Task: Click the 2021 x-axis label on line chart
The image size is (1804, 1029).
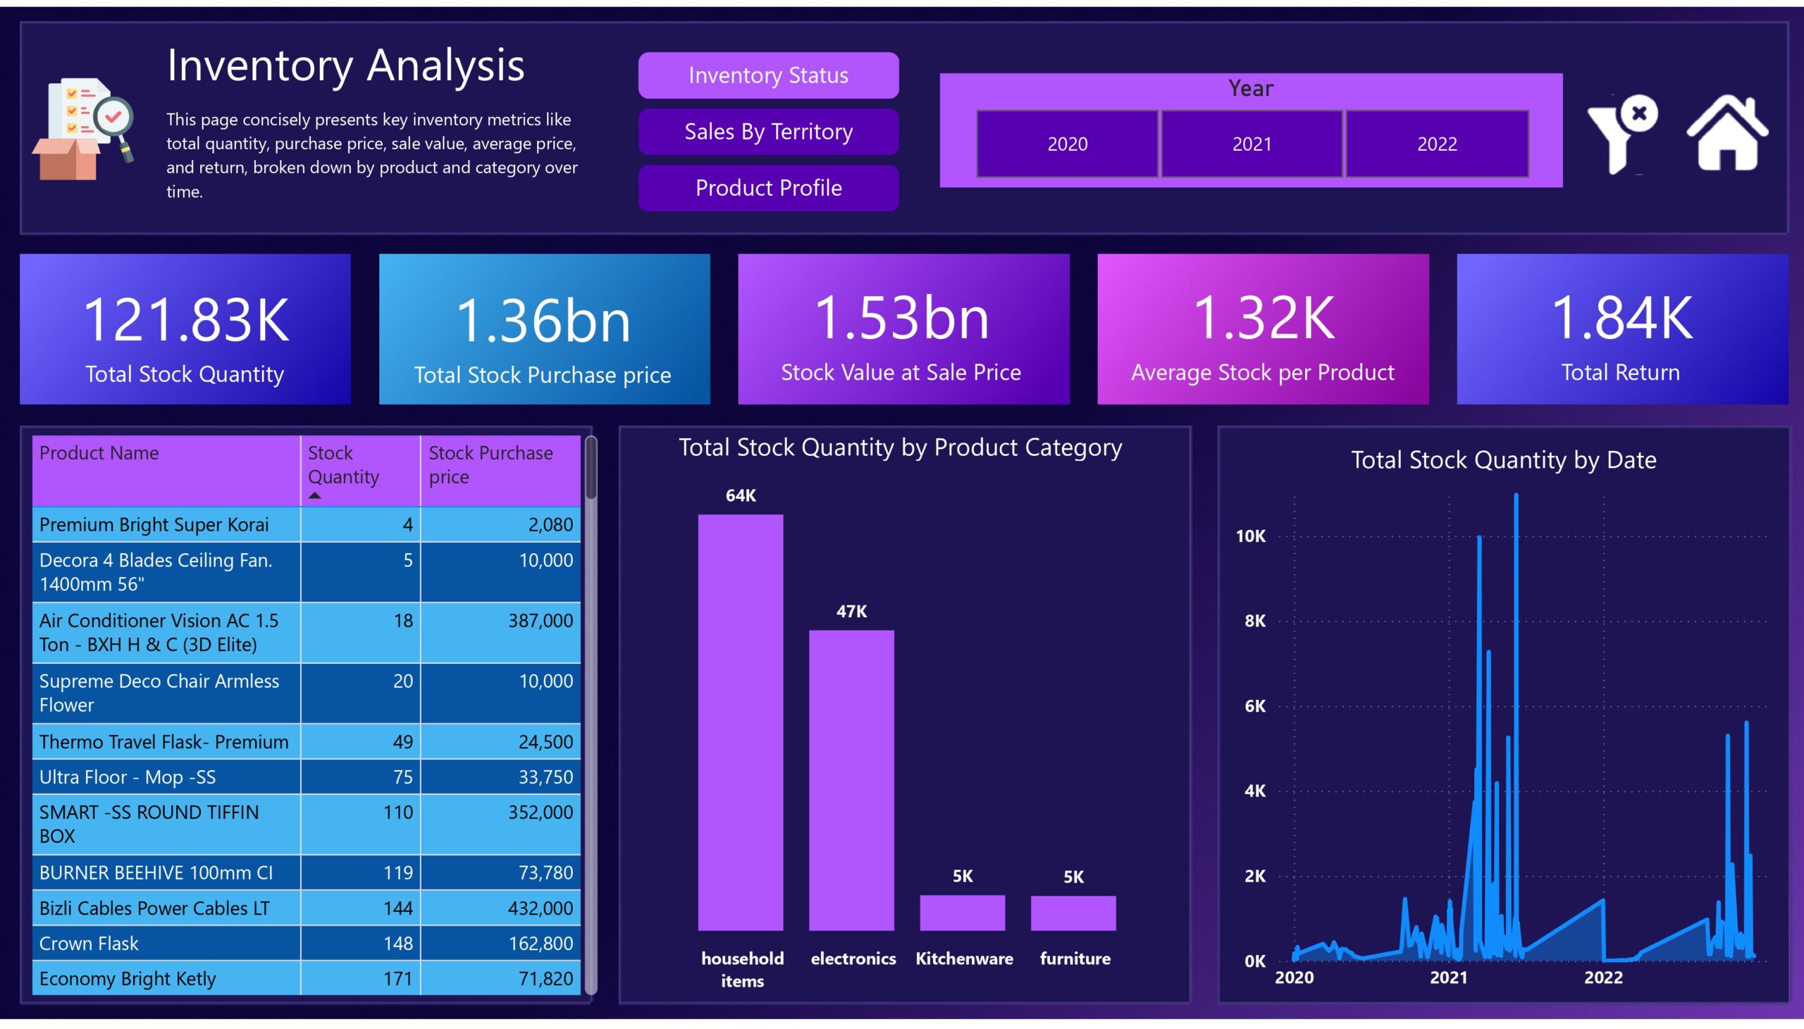Action: (x=1449, y=978)
